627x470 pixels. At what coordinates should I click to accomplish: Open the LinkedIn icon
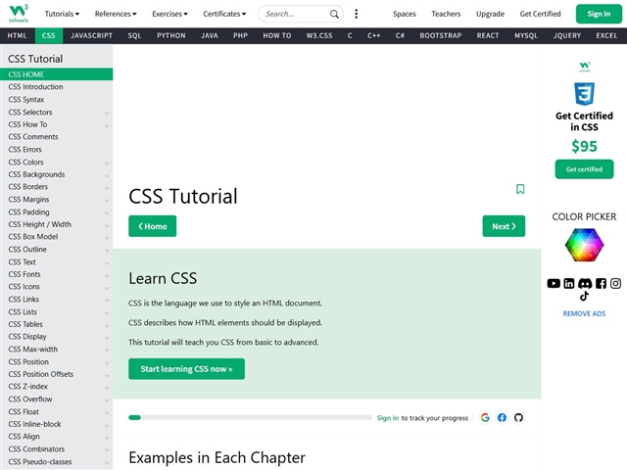point(568,283)
